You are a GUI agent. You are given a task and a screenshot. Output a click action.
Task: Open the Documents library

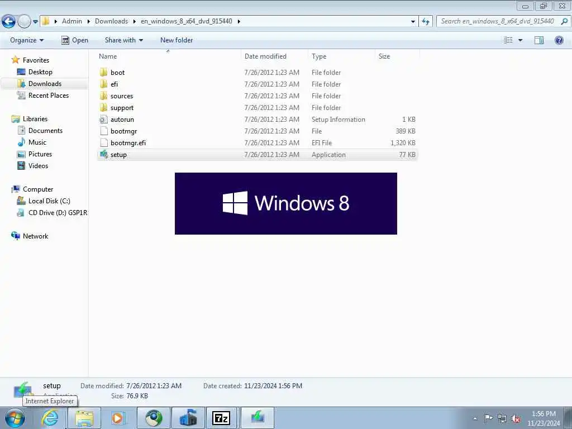pos(45,131)
